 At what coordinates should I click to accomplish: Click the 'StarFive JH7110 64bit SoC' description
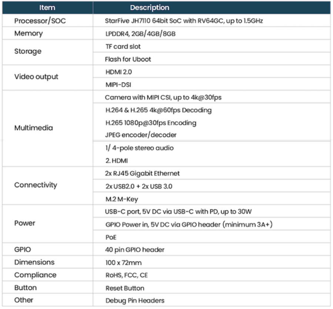tap(184, 21)
